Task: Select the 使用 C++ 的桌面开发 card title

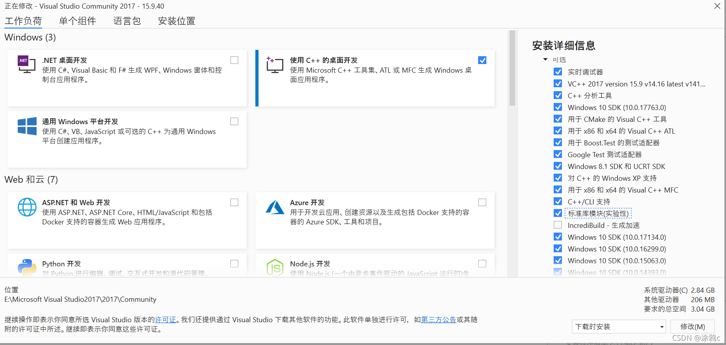Action: point(324,60)
